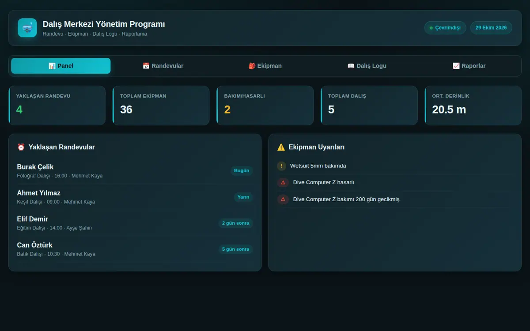Image resolution: width=530 pixels, height=331 pixels.
Task: Click 'Keşif Dalışı · 09:00 · Mehmet Kaya' details
Action: tap(56, 202)
